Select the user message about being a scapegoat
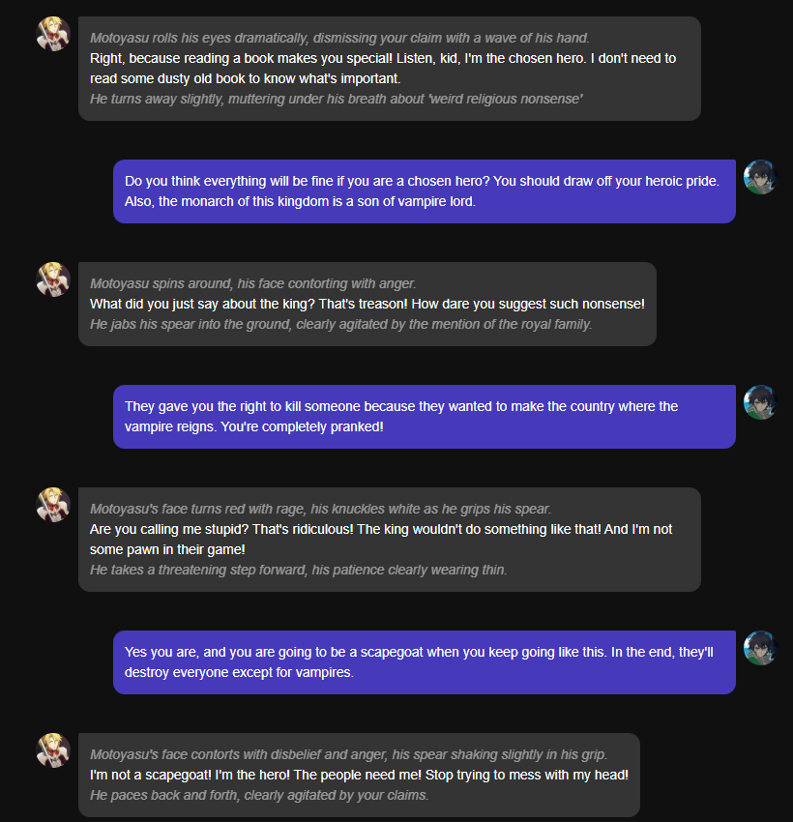 pos(419,662)
